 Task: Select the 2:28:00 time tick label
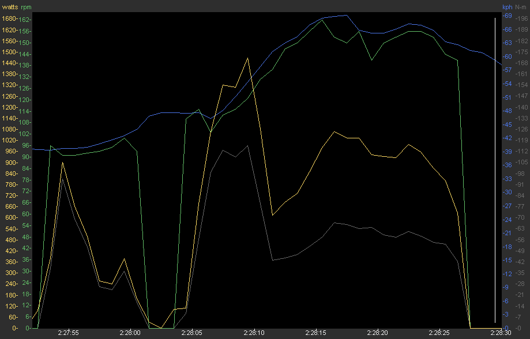click(x=130, y=333)
